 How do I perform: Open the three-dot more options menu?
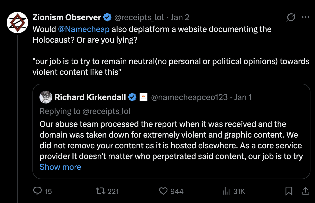(306, 17)
